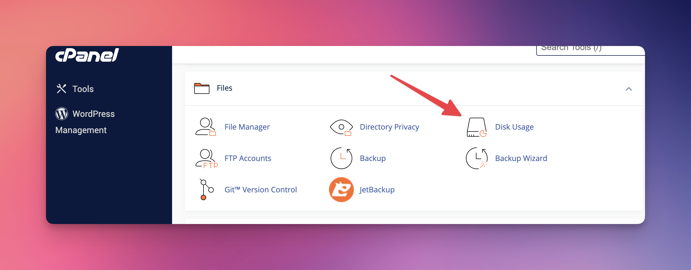Open the Disk Usage link
This screenshot has height=270, width=691.
point(514,127)
